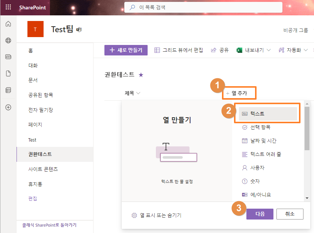
Task: Select the 예/아니요 column type
Action: (268, 194)
